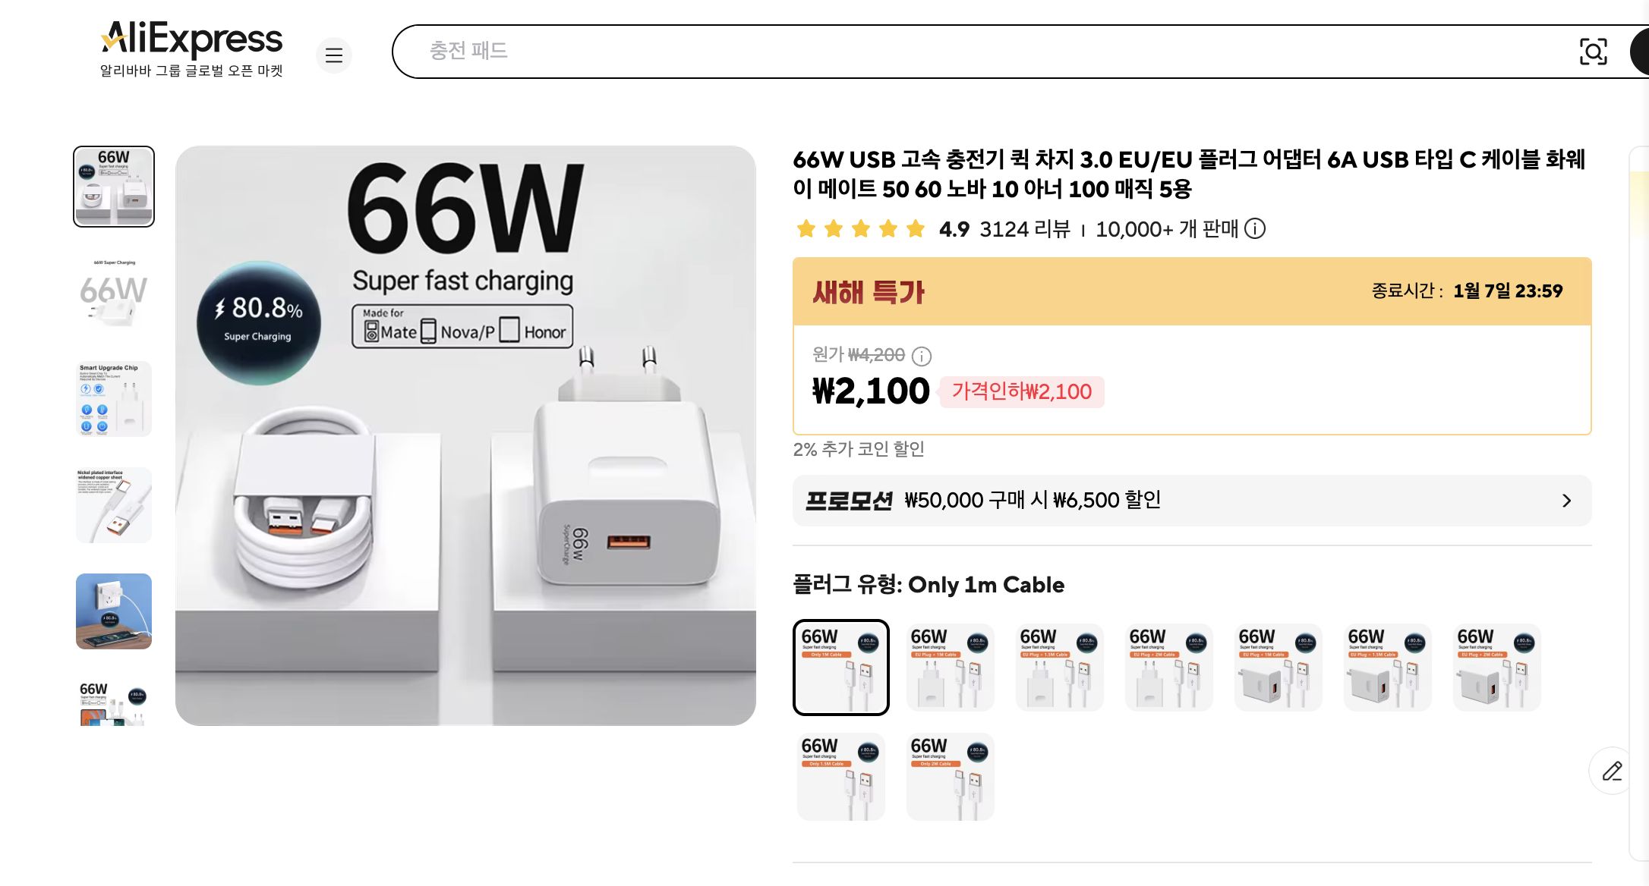
Task: Select the Only 2M Cable variant
Action: click(x=950, y=775)
